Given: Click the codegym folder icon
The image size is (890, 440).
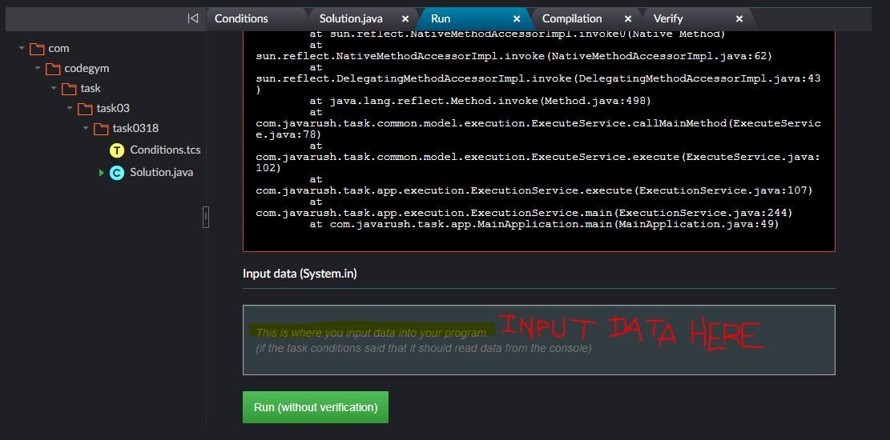Looking at the screenshot, I should (53, 69).
